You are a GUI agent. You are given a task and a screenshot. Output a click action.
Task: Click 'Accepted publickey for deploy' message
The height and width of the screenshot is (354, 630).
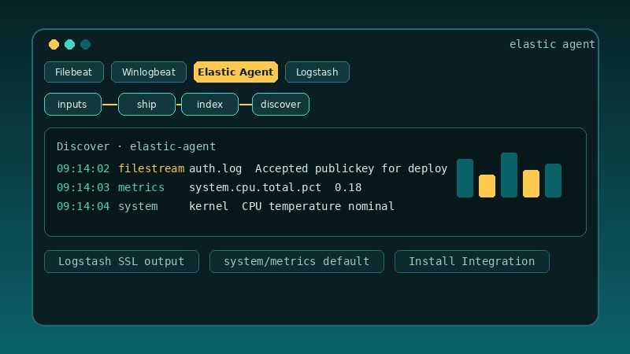[351, 168]
